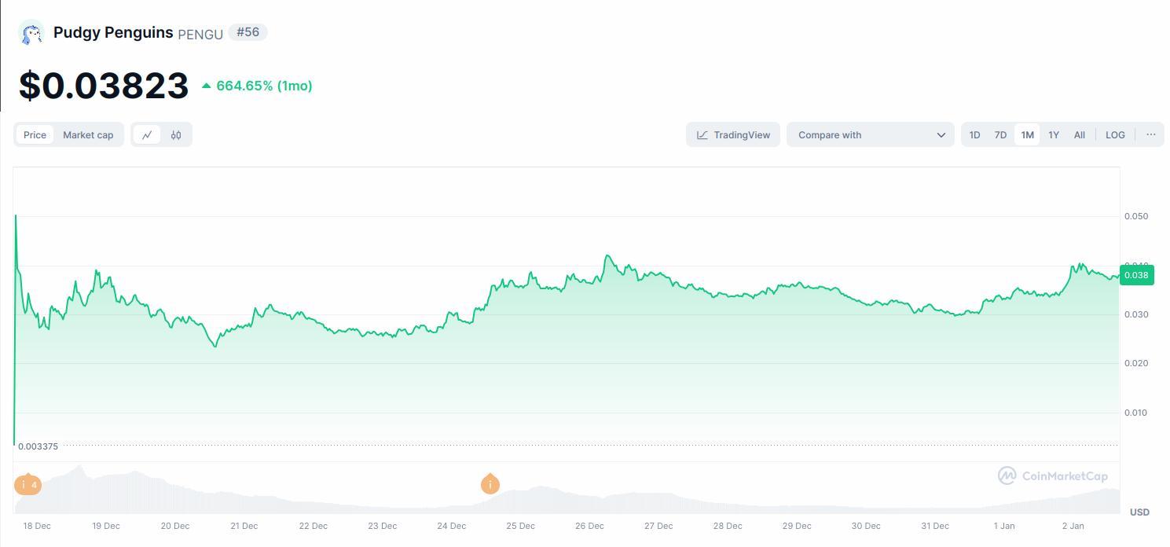Switch to the 1Y timeframe

tap(1053, 134)
